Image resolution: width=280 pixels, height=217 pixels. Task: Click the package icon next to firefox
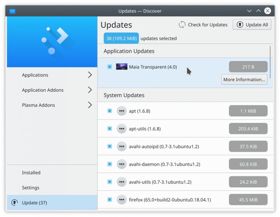click(x=122, y=199)
